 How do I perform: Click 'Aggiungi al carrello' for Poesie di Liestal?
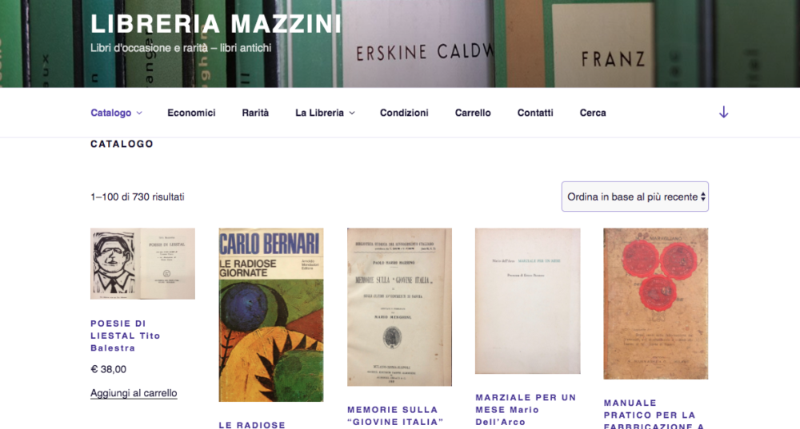click(134, 393)
